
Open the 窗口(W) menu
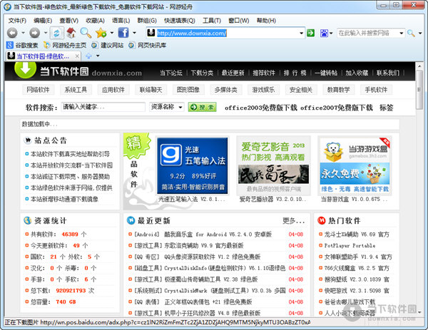pos(239,21)
